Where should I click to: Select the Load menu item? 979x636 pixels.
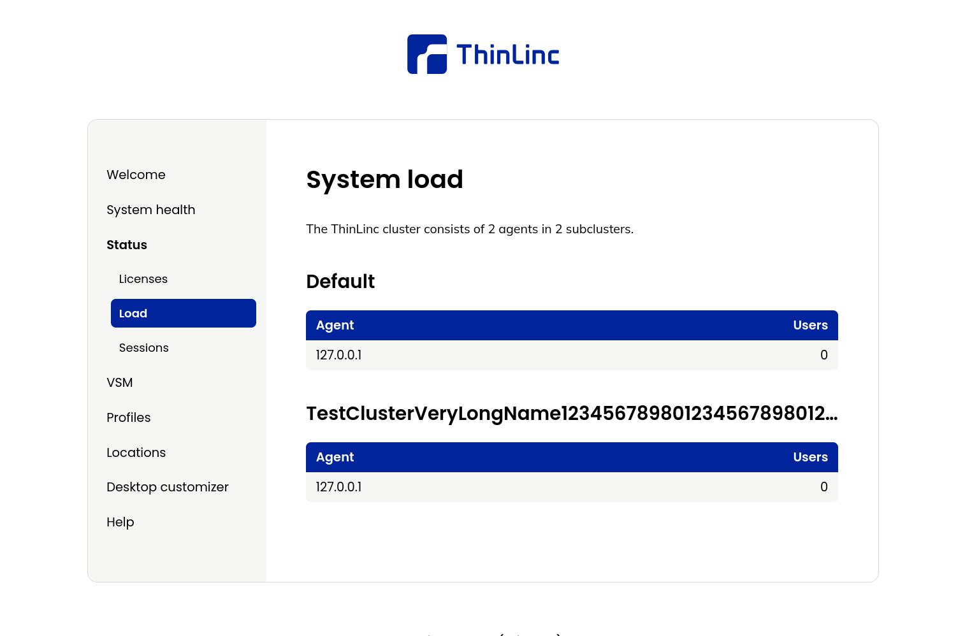coord(184,313)
